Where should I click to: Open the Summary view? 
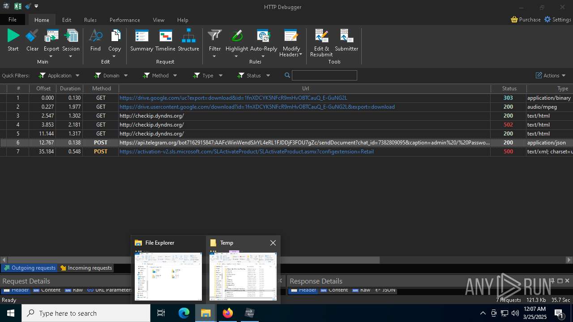[x=141, y=36]
